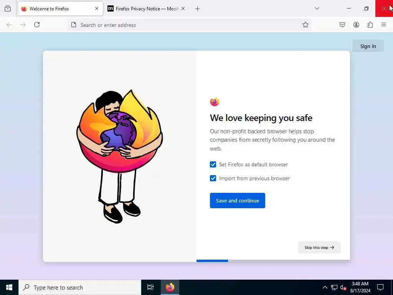Click Type here to search box
The width and height of the screenshot is (393, 295).
[80, 287]
